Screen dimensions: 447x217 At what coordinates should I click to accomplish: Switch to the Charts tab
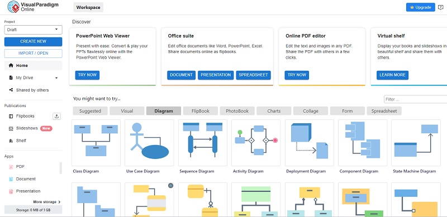[x=274, y=111]
